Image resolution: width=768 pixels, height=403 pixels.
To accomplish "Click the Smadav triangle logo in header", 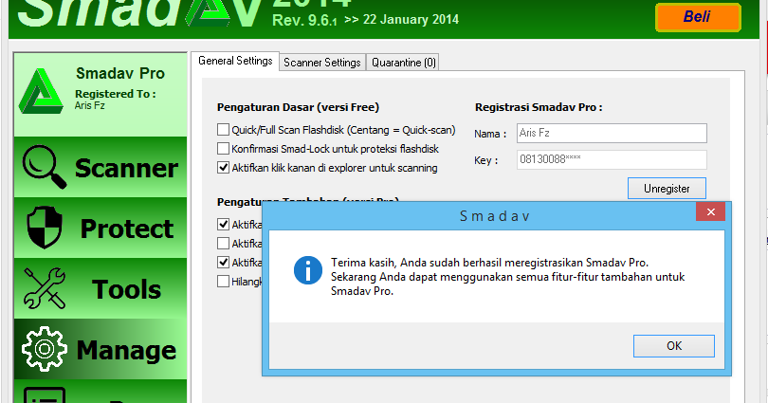I will point(209,13).
